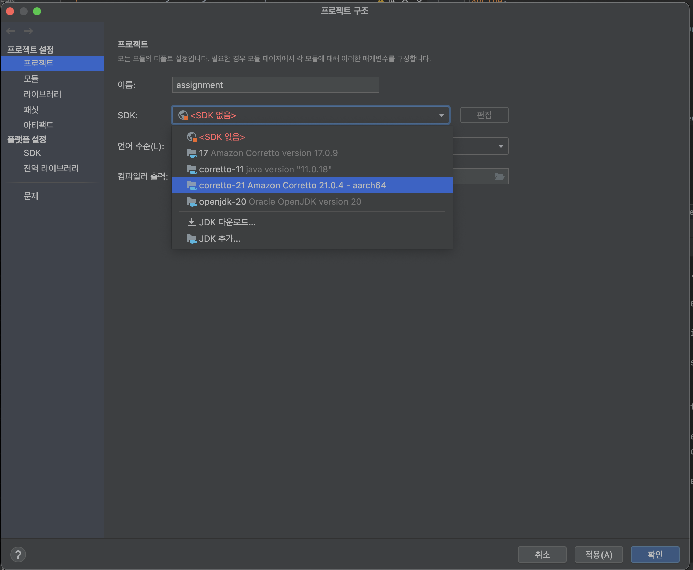Click the JDK 추가 folder icon

pyautogui.click(x=191, y=239)
